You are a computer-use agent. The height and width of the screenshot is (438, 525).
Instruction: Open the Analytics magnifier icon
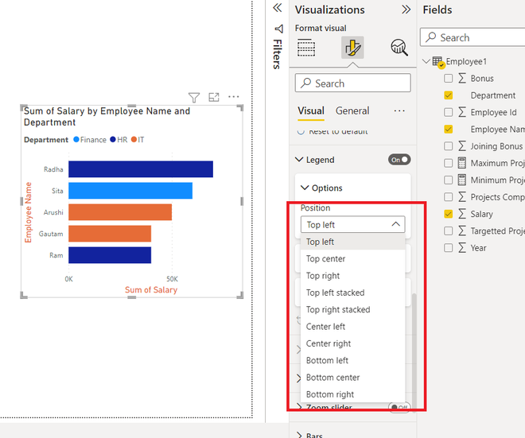399,47
